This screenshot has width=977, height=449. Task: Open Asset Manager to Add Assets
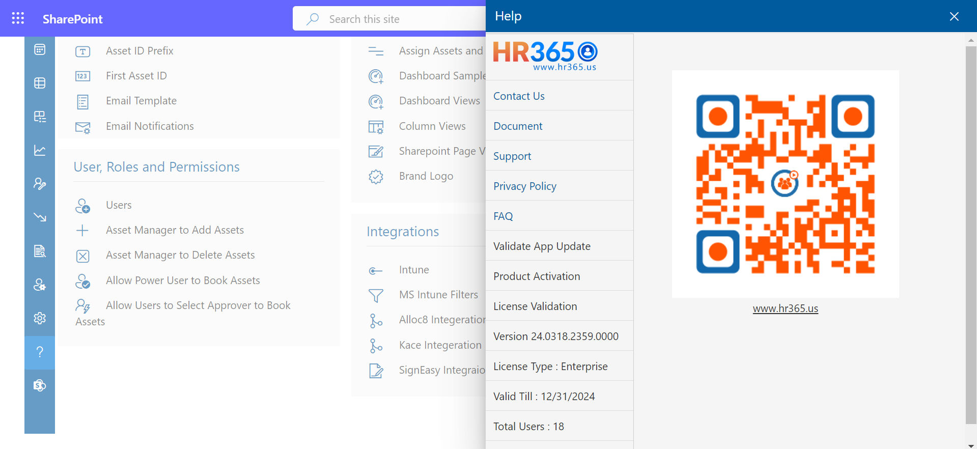pyautogui.click(x=175, y=230)
